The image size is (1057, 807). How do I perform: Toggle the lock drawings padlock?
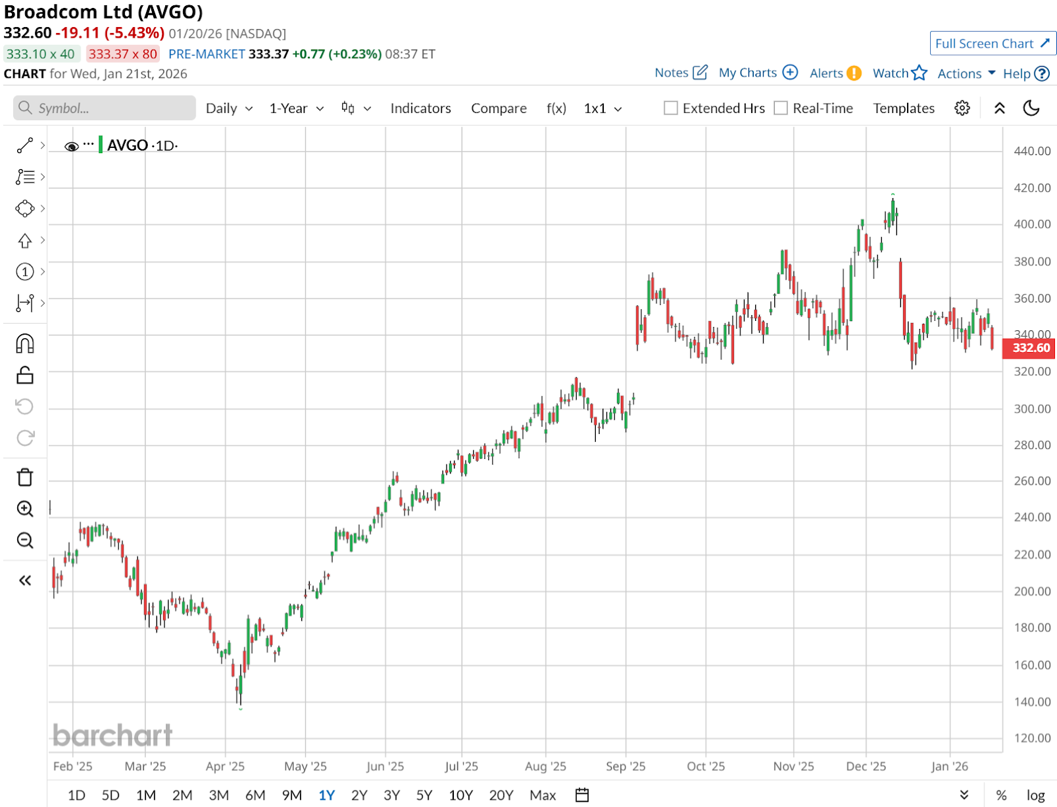[x=25, y=375]
